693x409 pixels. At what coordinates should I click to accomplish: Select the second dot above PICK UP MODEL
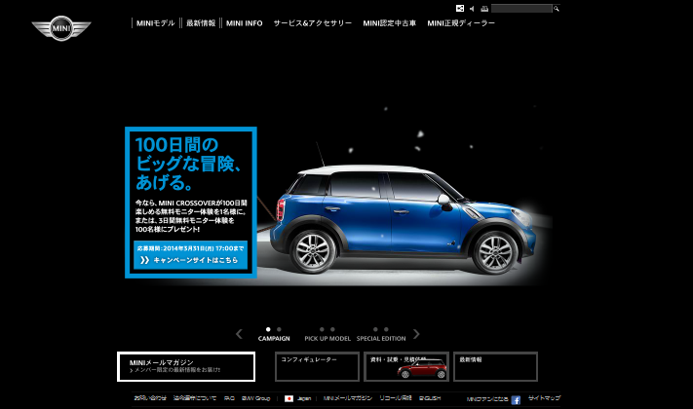click(x=332, y=329)
